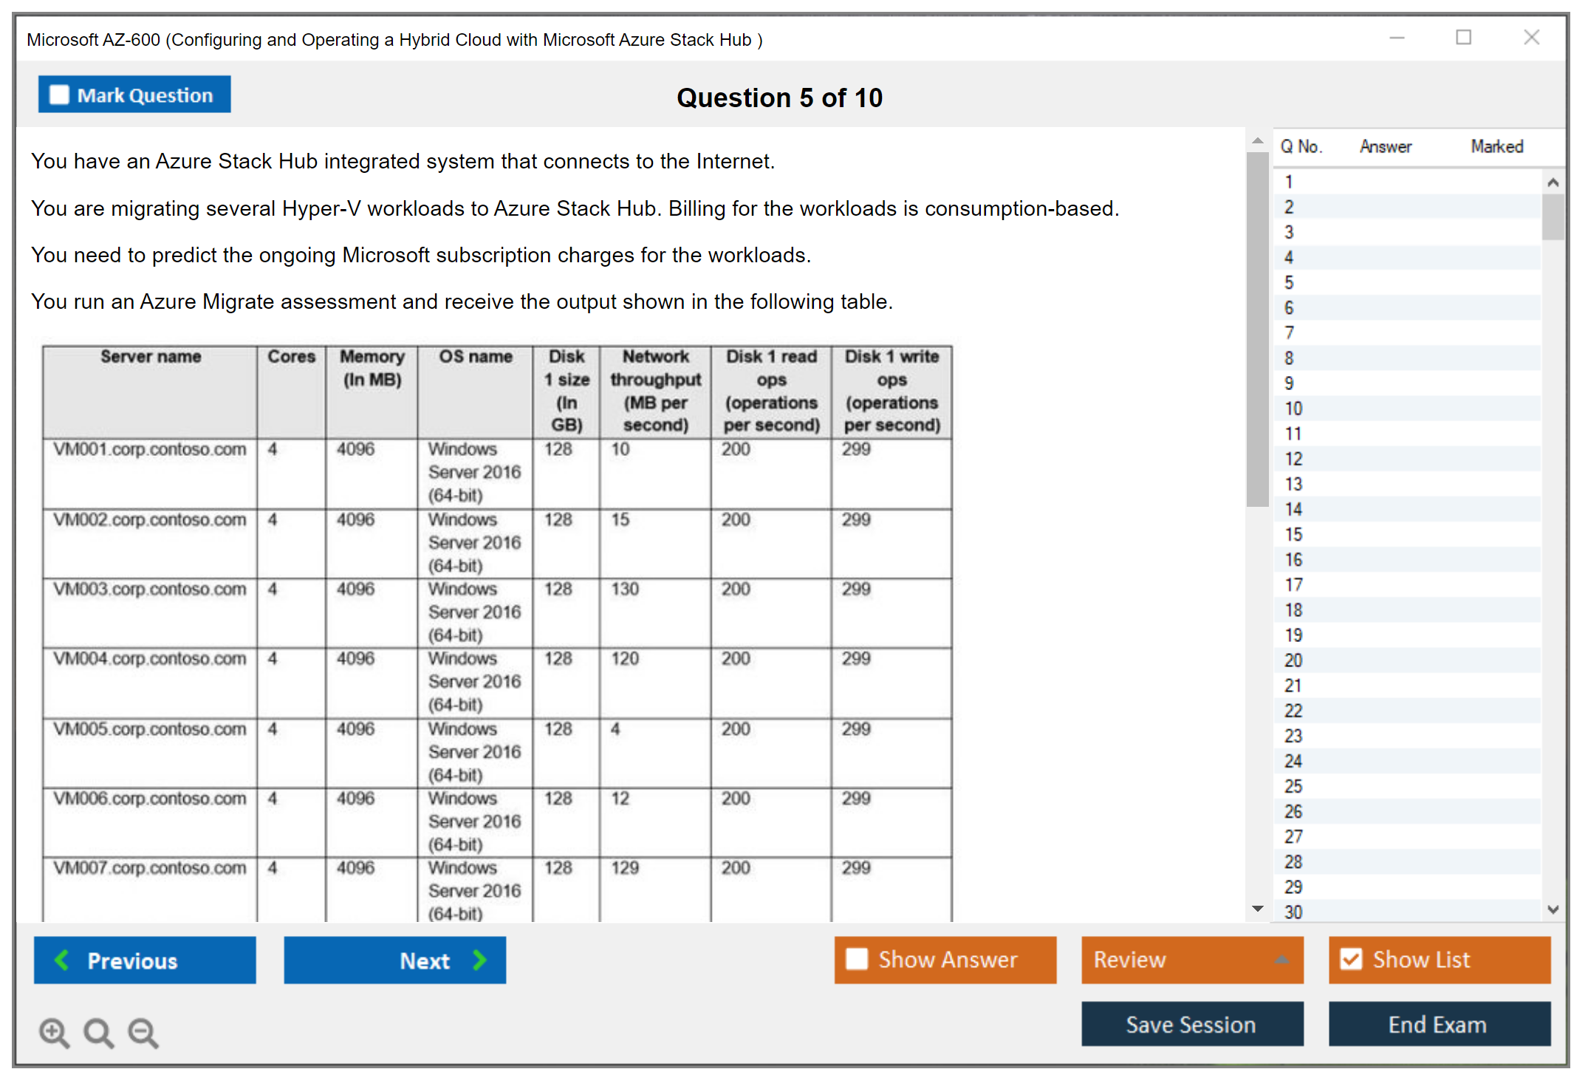
Task: Close the AZ-600 exam window
Action: point(1531,38)
